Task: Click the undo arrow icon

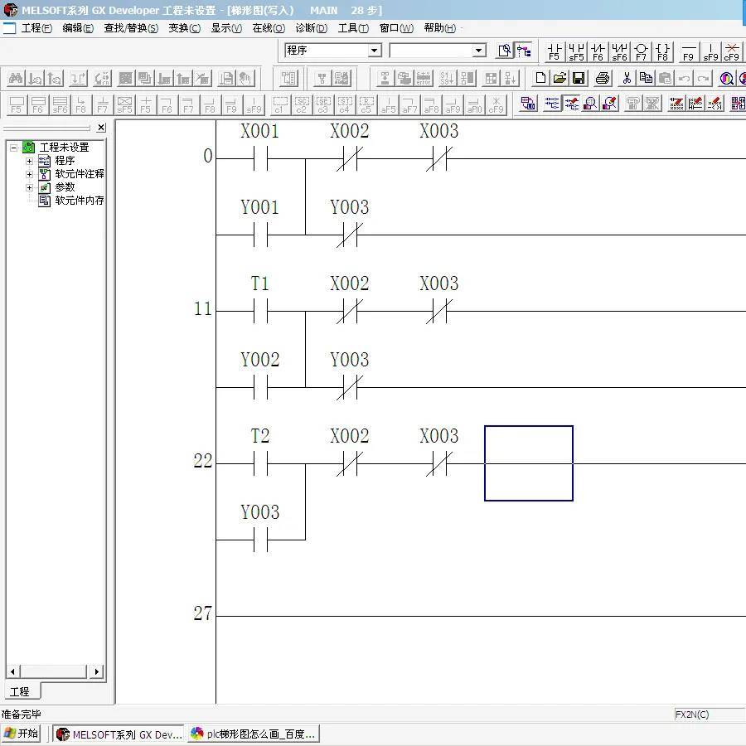Action: [684, 78]
